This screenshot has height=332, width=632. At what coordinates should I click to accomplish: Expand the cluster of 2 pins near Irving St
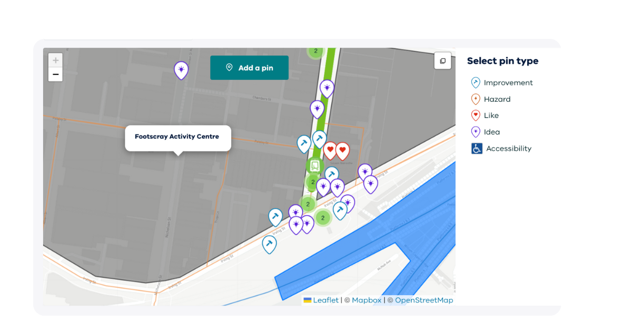point(323,217)
